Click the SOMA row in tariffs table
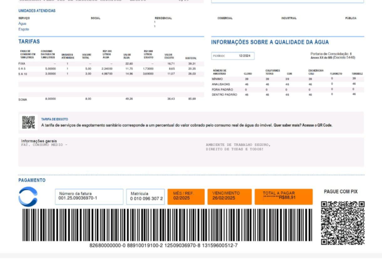This screenshot has width=382, height=269. pyautogui.click(x=23, y=99)
